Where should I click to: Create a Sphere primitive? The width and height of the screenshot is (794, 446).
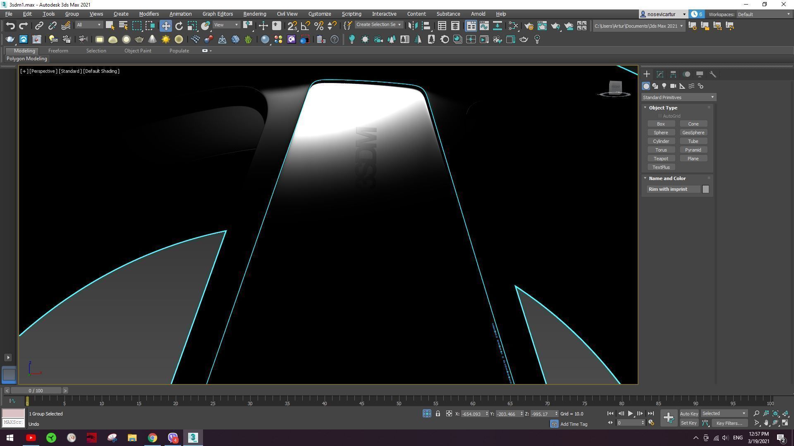point(661,133)
